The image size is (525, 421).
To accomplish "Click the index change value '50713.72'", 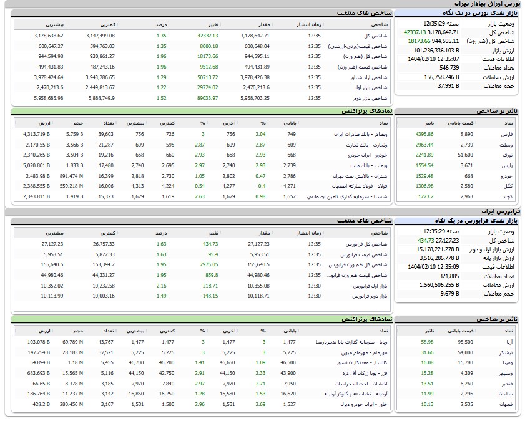I will point(208,77).
